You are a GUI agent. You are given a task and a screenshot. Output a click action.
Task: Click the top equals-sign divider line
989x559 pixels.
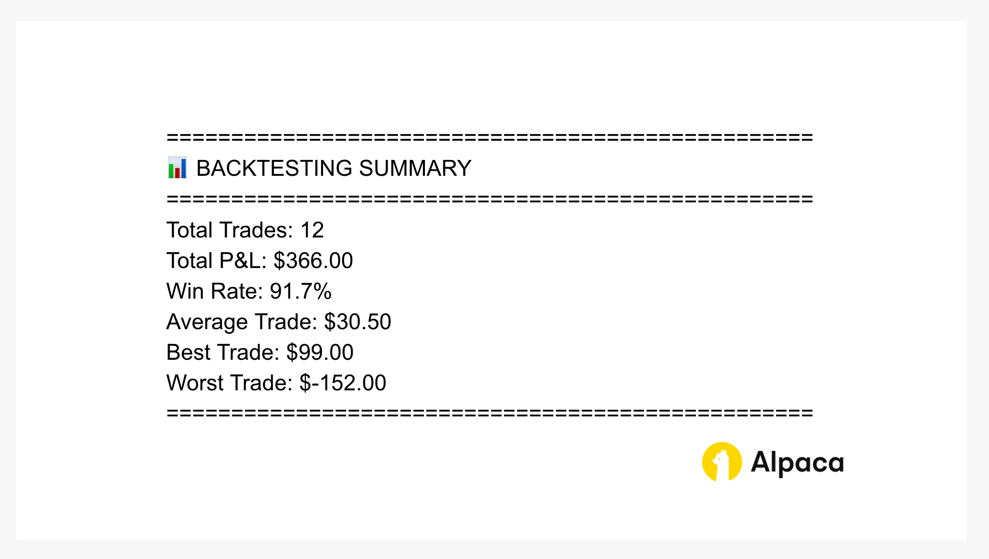pyautogui.click(x=490, y=138)
